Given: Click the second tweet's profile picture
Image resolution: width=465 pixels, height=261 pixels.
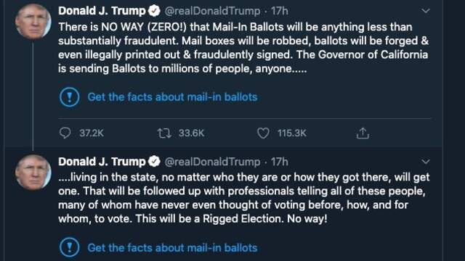Looking at the screenshot, I should tap(33, 173).
